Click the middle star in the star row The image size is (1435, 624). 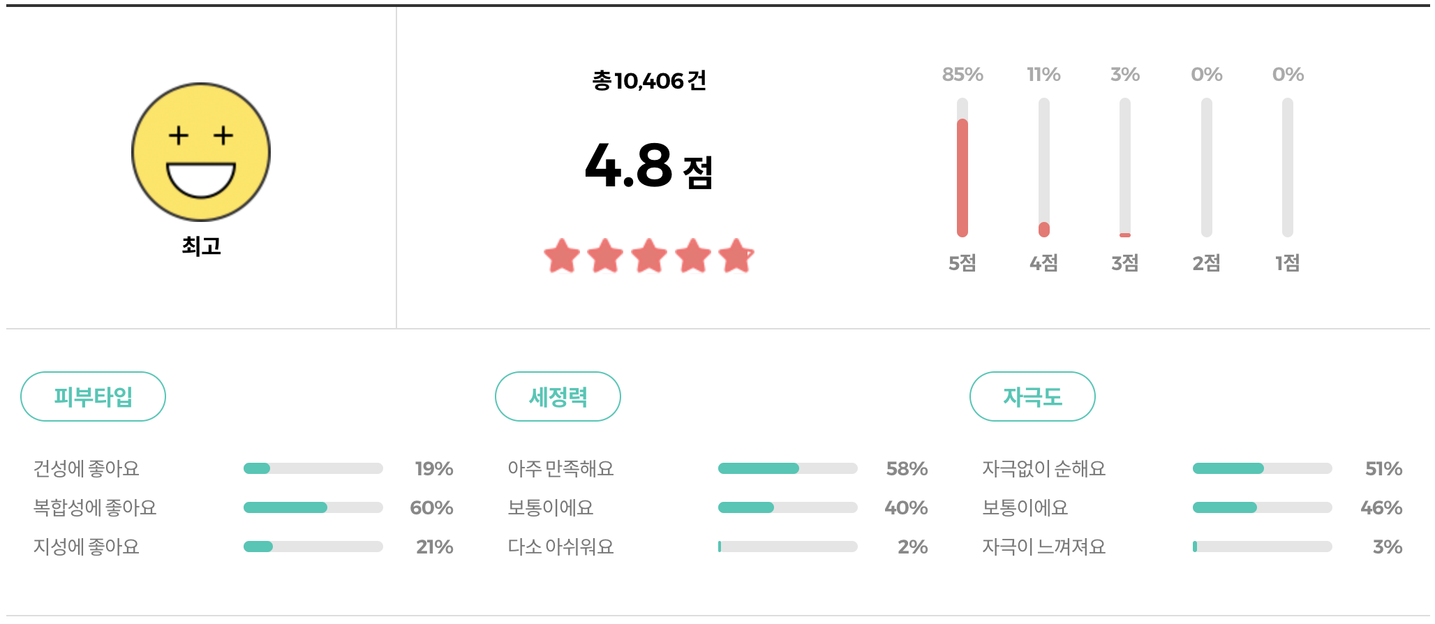[648, 256]
